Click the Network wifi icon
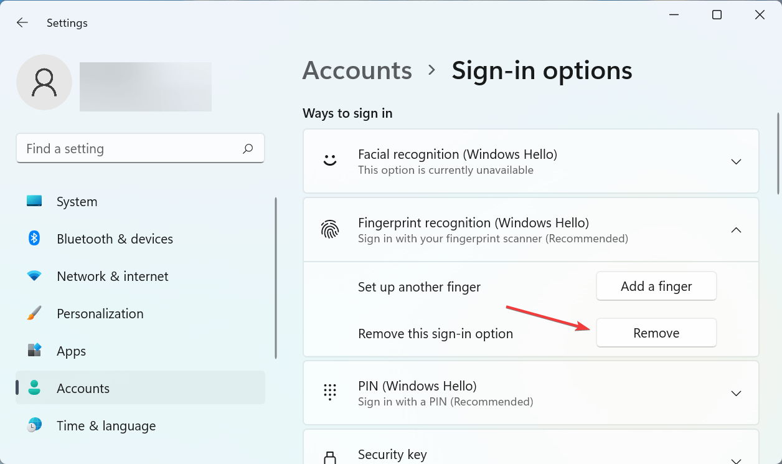The width and height of the screenshot is (782, 464). [34, 276]
